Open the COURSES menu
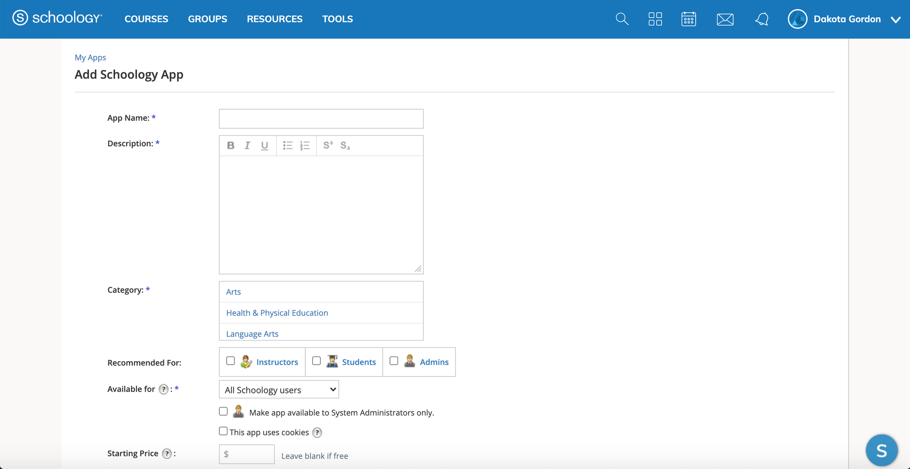 pos(146,19)
